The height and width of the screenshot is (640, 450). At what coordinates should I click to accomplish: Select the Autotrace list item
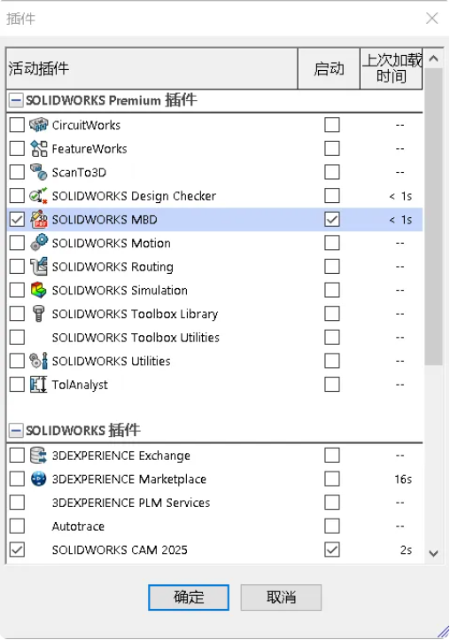(214, 527)
